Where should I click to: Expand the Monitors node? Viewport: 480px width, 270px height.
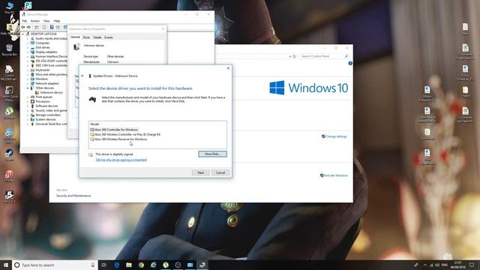point(28,79)
